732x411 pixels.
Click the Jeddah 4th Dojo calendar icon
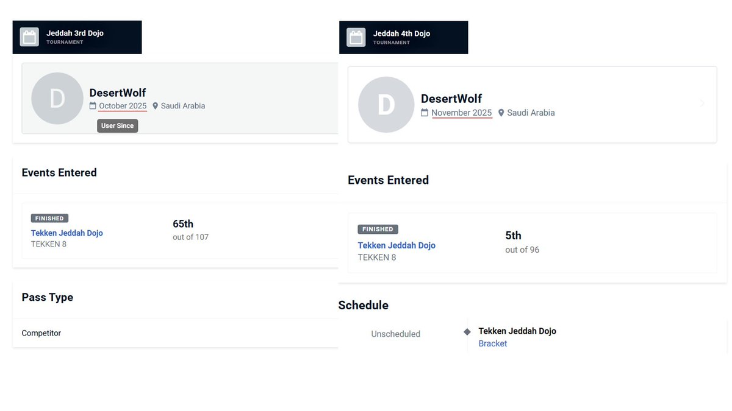coord(356,37)
